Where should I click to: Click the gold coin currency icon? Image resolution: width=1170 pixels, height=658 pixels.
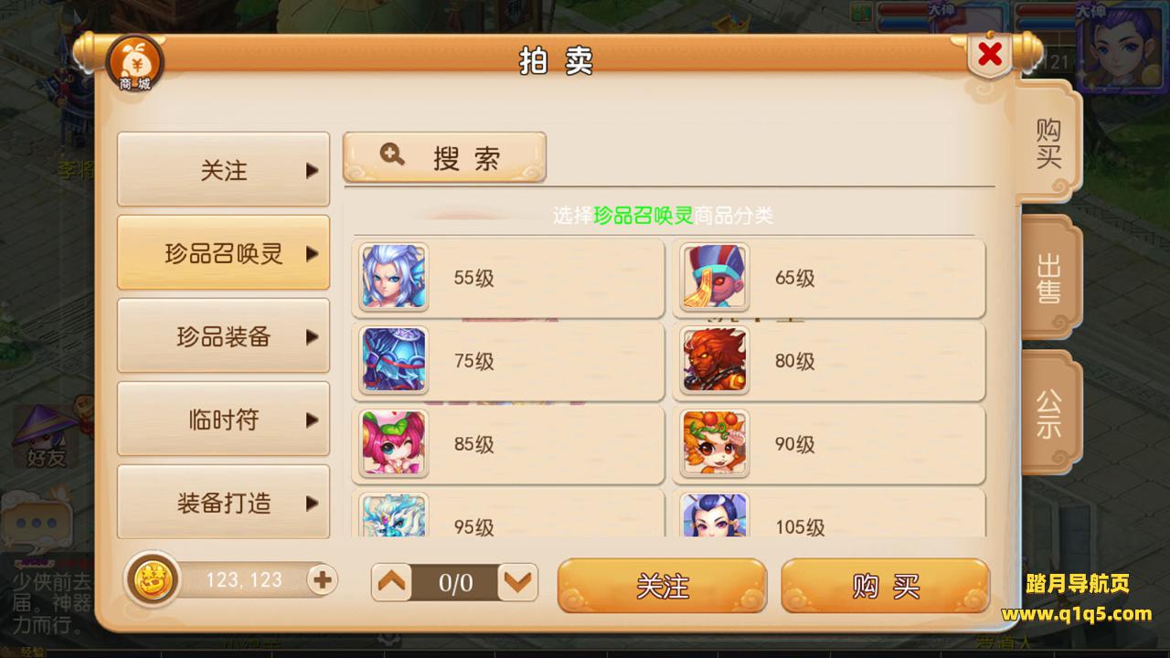[x=153, y=579]
